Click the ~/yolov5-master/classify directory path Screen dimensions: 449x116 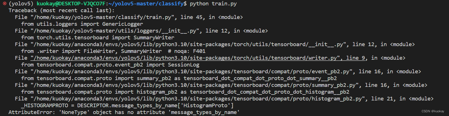[146, 4]
